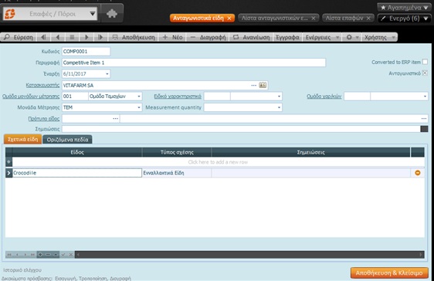Save record with Αποθήκευση toolbar button
The height and width of the screenshot is (281, 434).
tap(134, 37)
